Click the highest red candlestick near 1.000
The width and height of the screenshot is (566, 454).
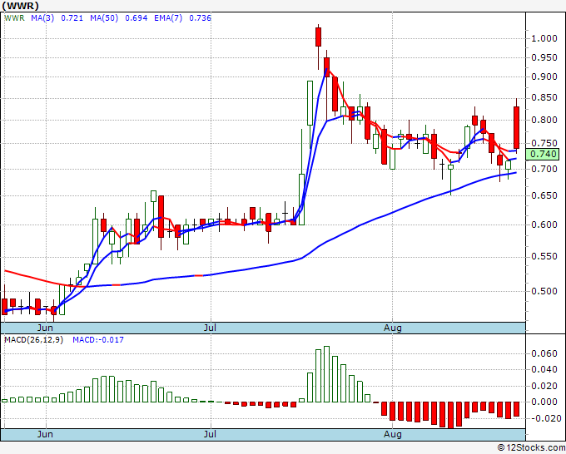tap(318, 37)
